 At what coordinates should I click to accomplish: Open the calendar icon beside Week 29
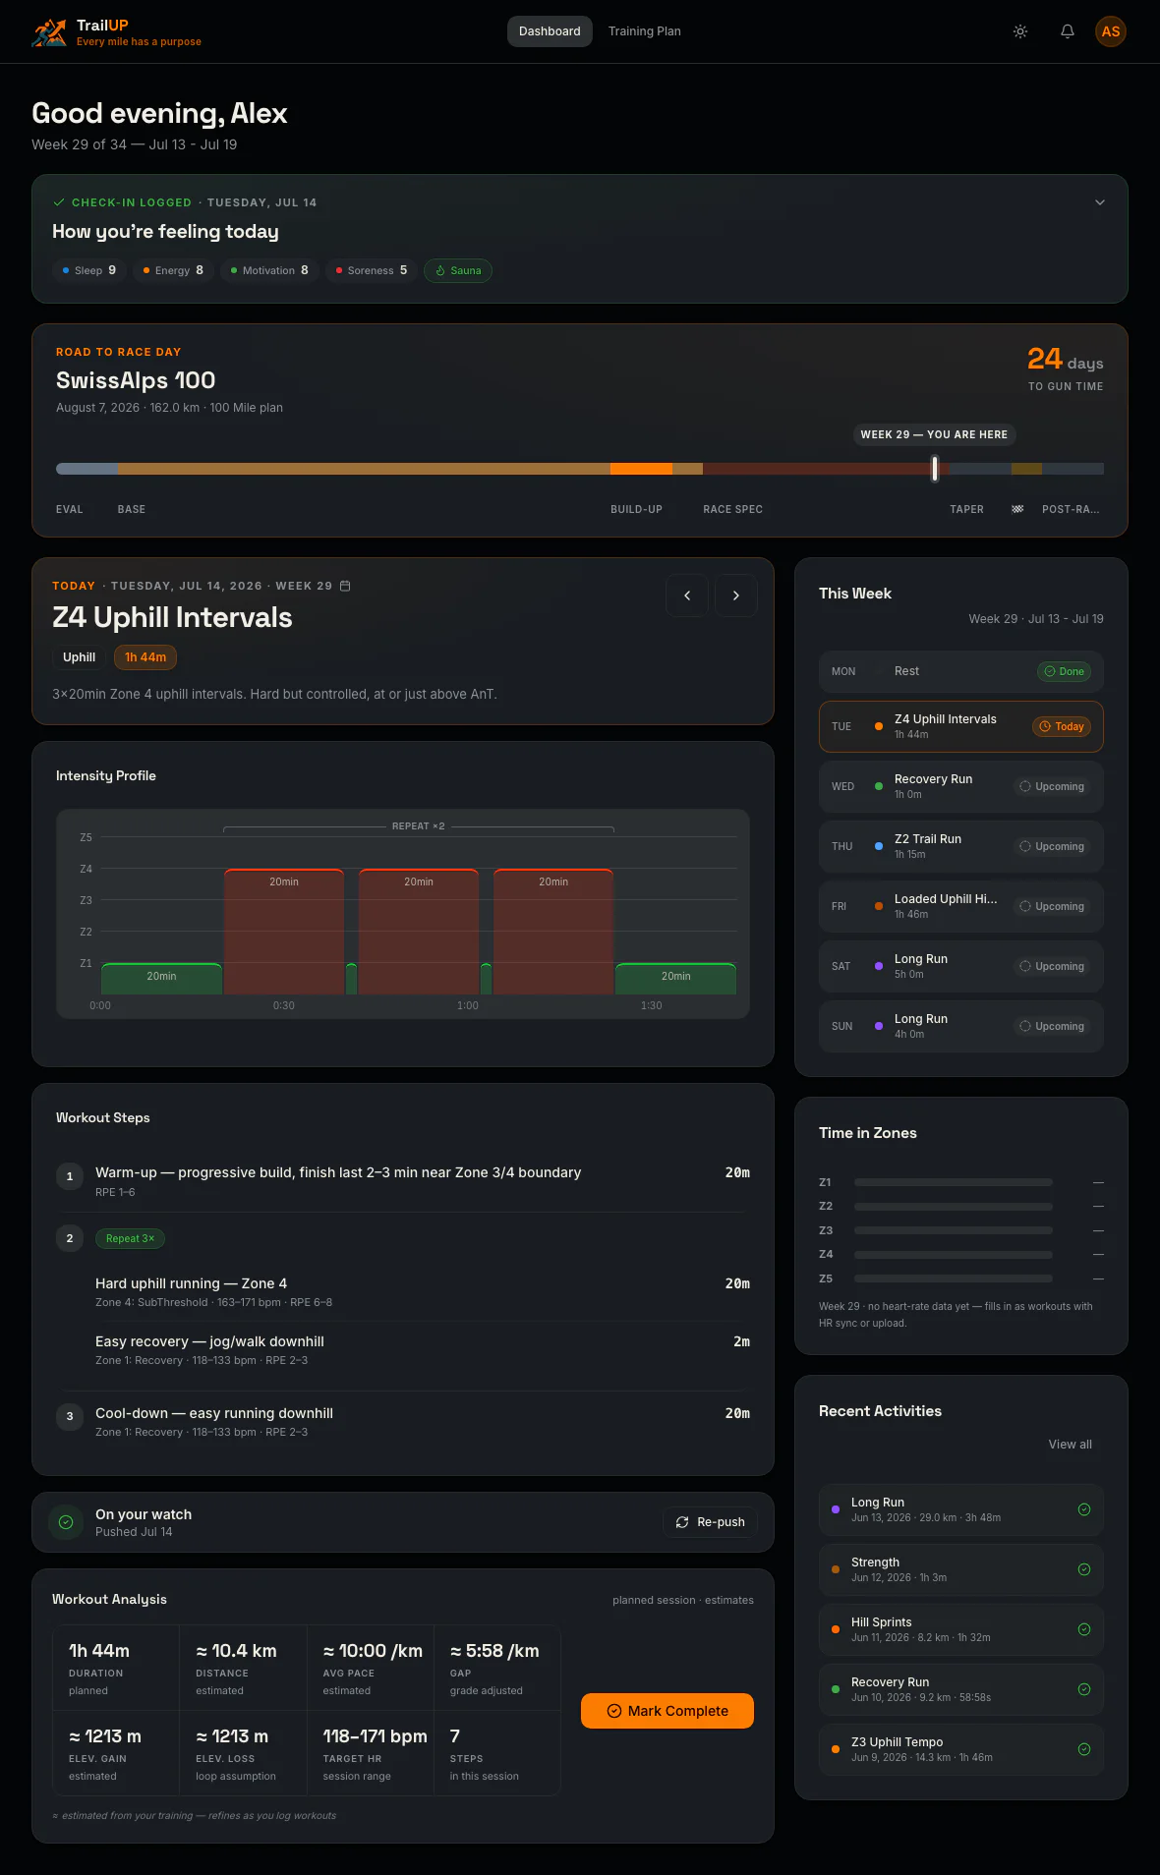345,586
